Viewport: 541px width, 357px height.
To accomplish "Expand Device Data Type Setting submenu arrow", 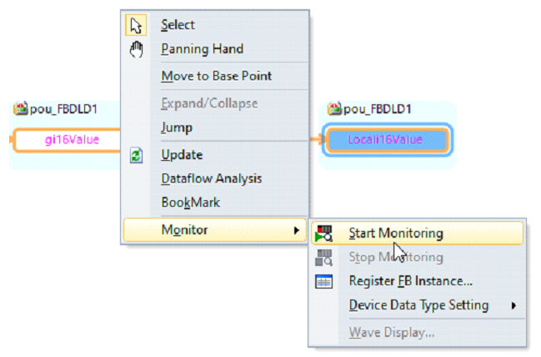I will click(513, 305).
